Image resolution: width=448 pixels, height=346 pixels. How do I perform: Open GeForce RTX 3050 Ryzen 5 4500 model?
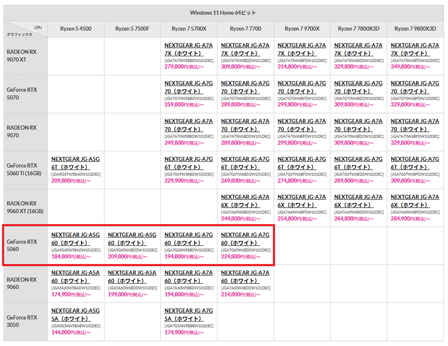pos(76,315)
